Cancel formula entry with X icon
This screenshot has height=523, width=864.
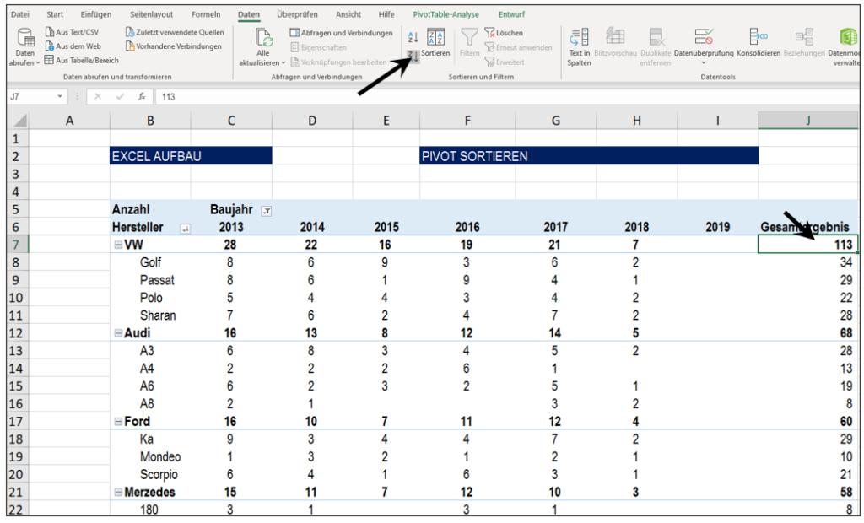[98, 96]
